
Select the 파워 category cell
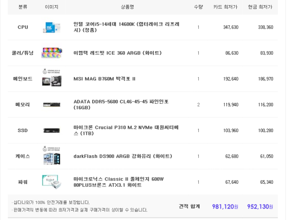coord(23,182)
